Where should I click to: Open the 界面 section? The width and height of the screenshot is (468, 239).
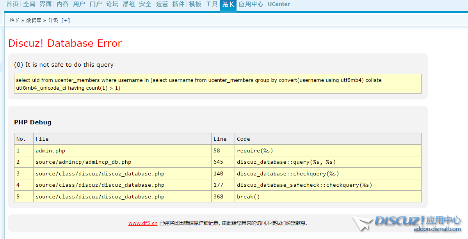click(45, 5)
